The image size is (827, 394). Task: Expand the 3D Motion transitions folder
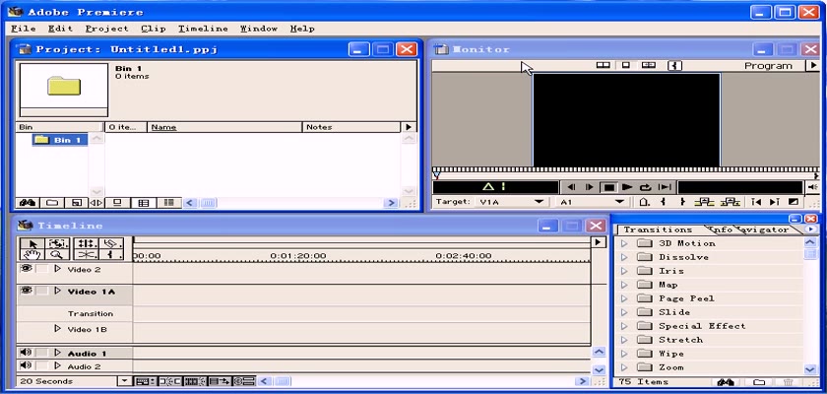[x=625, y=243]
